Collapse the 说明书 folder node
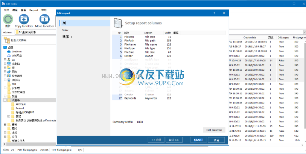 pos(5,100)
